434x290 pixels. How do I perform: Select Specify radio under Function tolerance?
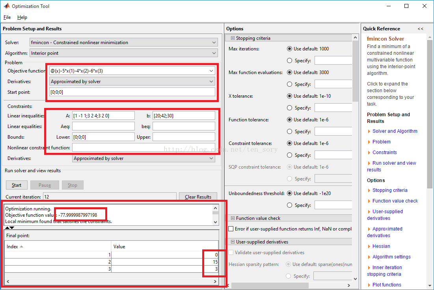[289, 132]
